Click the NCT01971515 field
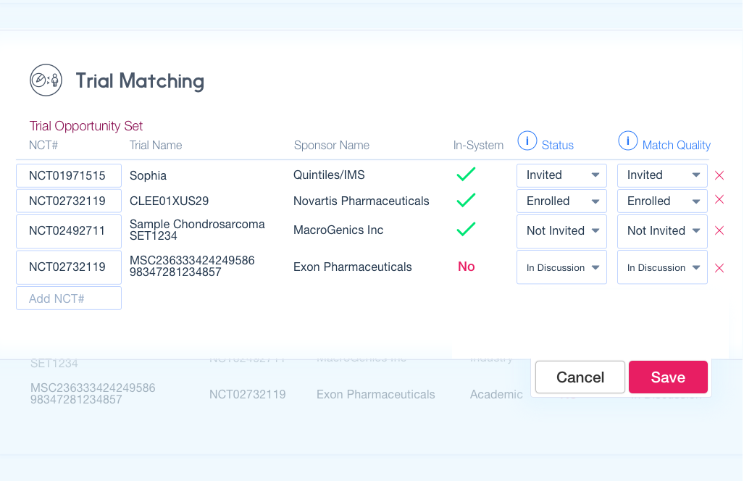The width and height of the screenshot is (744, 481). click(x=69, y=175)
